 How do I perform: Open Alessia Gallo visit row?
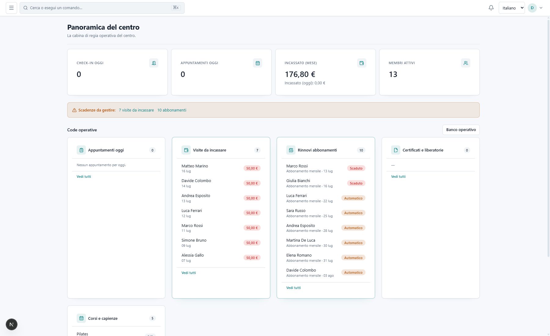tap(221, 258)
